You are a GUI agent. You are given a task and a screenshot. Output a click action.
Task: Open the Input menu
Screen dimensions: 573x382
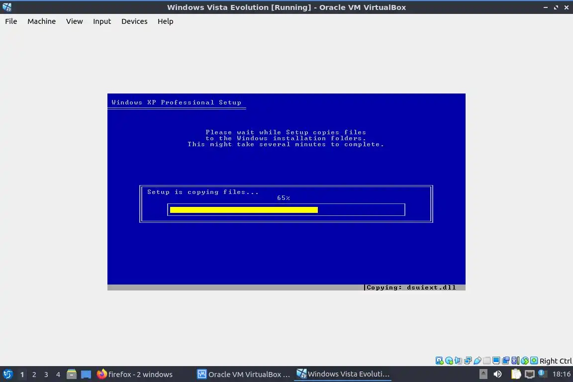(x=101, y=21)
